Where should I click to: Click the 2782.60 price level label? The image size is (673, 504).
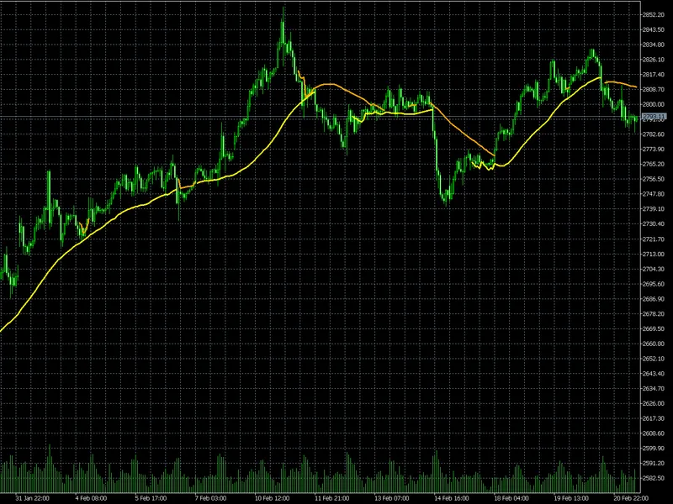(x=654, y=134)
